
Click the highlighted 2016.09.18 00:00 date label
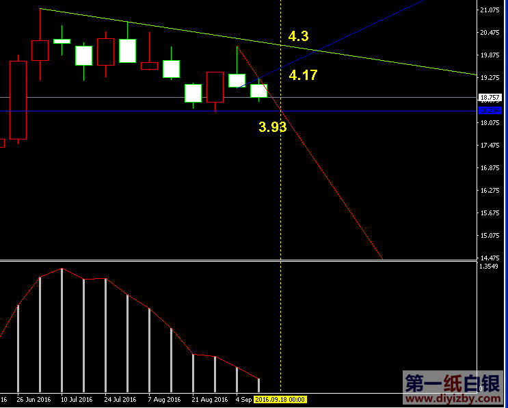point(280,399)
